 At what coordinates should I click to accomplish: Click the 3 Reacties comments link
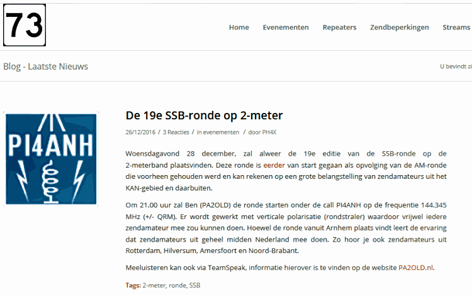(x=176, y=132)
